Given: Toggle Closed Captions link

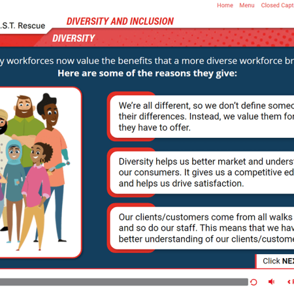Looking at the screenshot, I should click(278, 5).
